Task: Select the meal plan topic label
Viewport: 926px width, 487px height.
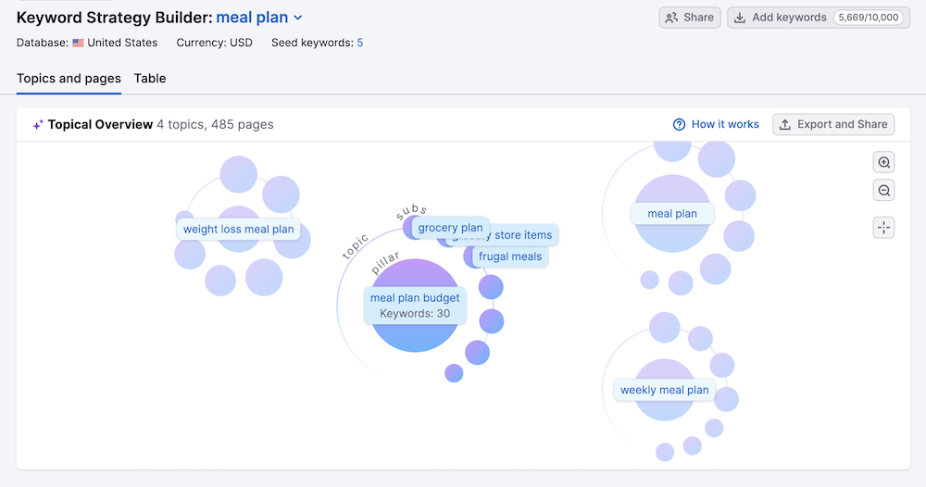Action: pos(672,214)
